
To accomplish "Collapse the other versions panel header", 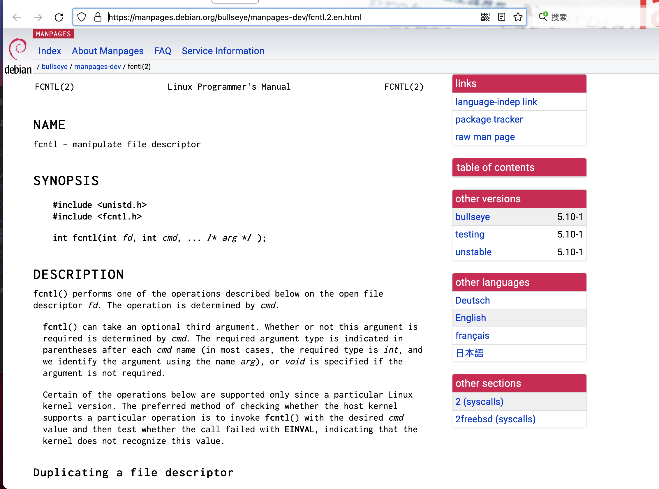I will [519, 199].
